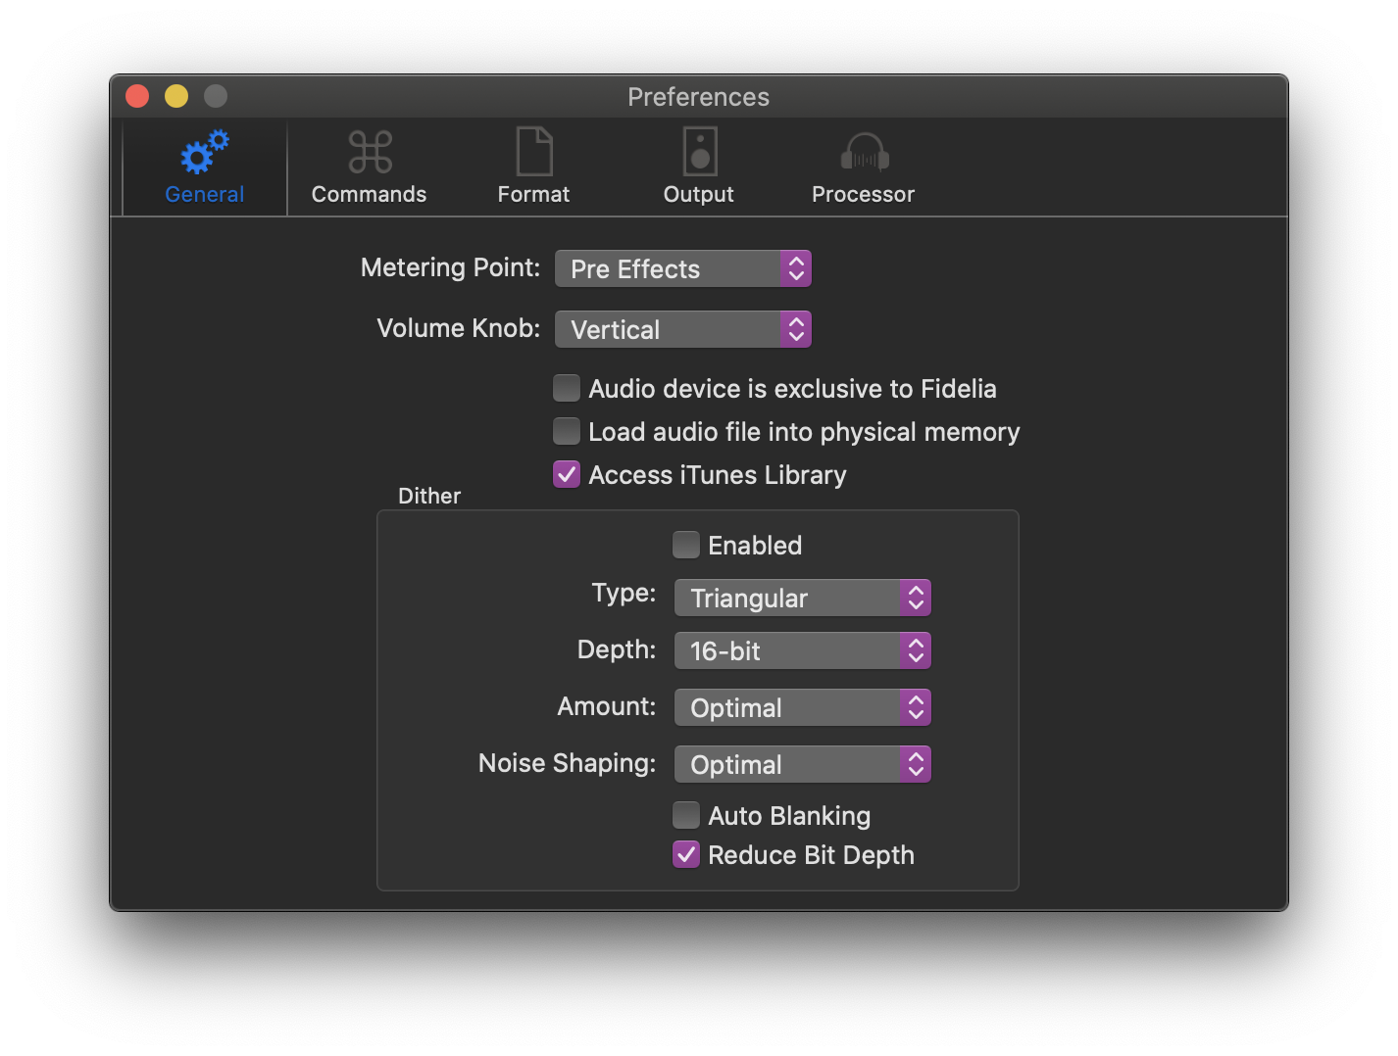1398x1056 pixels.
Task: Change the dither Type from Triangular
Action: tap(802, 599)
